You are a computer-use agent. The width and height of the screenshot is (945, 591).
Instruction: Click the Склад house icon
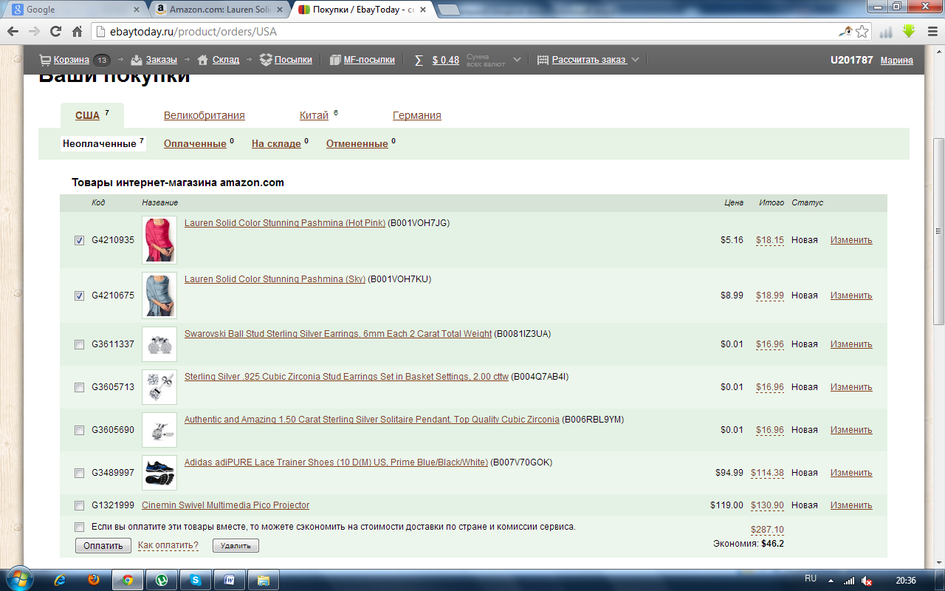(202, 60)
